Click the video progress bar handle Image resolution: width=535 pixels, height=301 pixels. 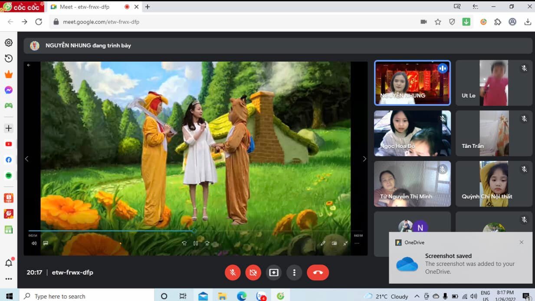click(x=194, y=231)
